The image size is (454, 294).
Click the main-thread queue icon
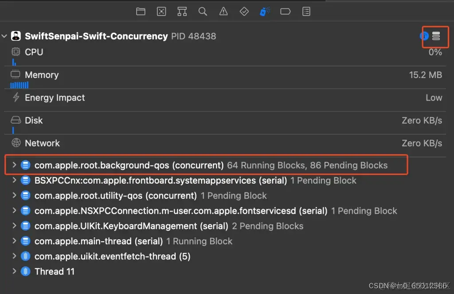click(25, 241)
